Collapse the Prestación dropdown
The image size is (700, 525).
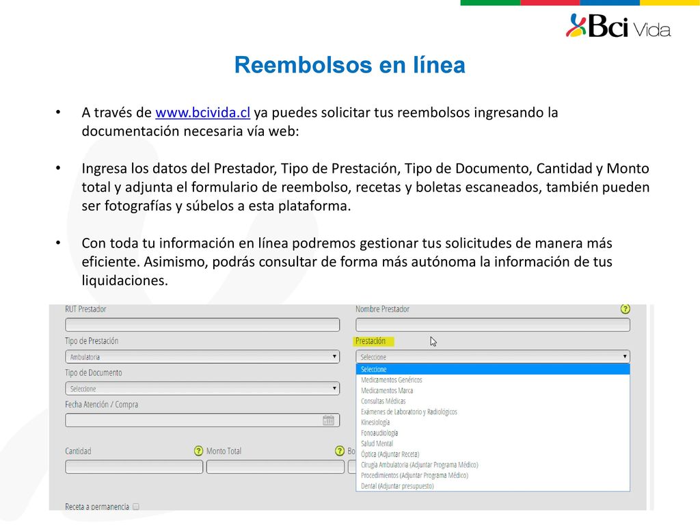[493, 357]
